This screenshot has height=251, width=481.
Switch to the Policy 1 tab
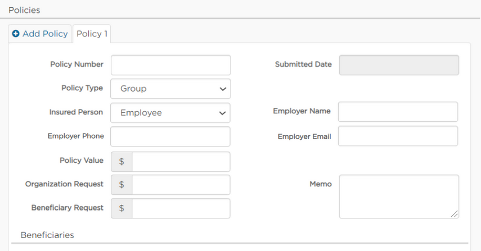[92, 34]
